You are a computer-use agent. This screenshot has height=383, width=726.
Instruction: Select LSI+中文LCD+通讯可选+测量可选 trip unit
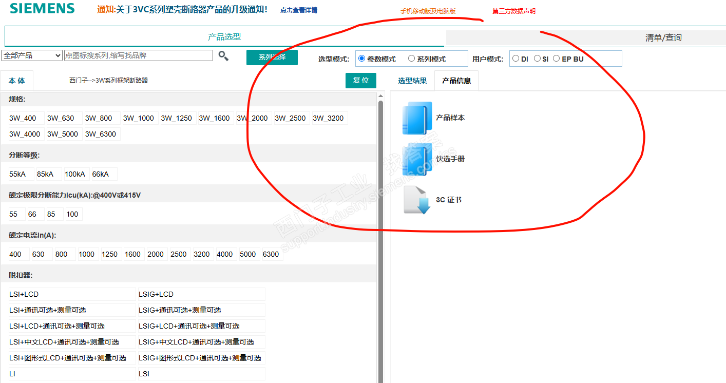[72, 342]
